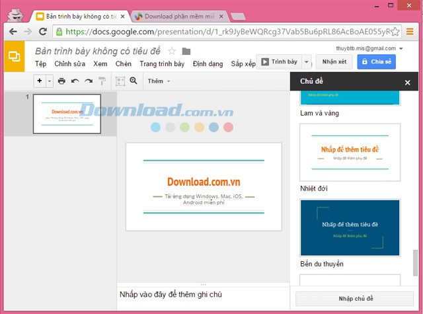
Task: Click the browser forward arrow
Action: 28,32
